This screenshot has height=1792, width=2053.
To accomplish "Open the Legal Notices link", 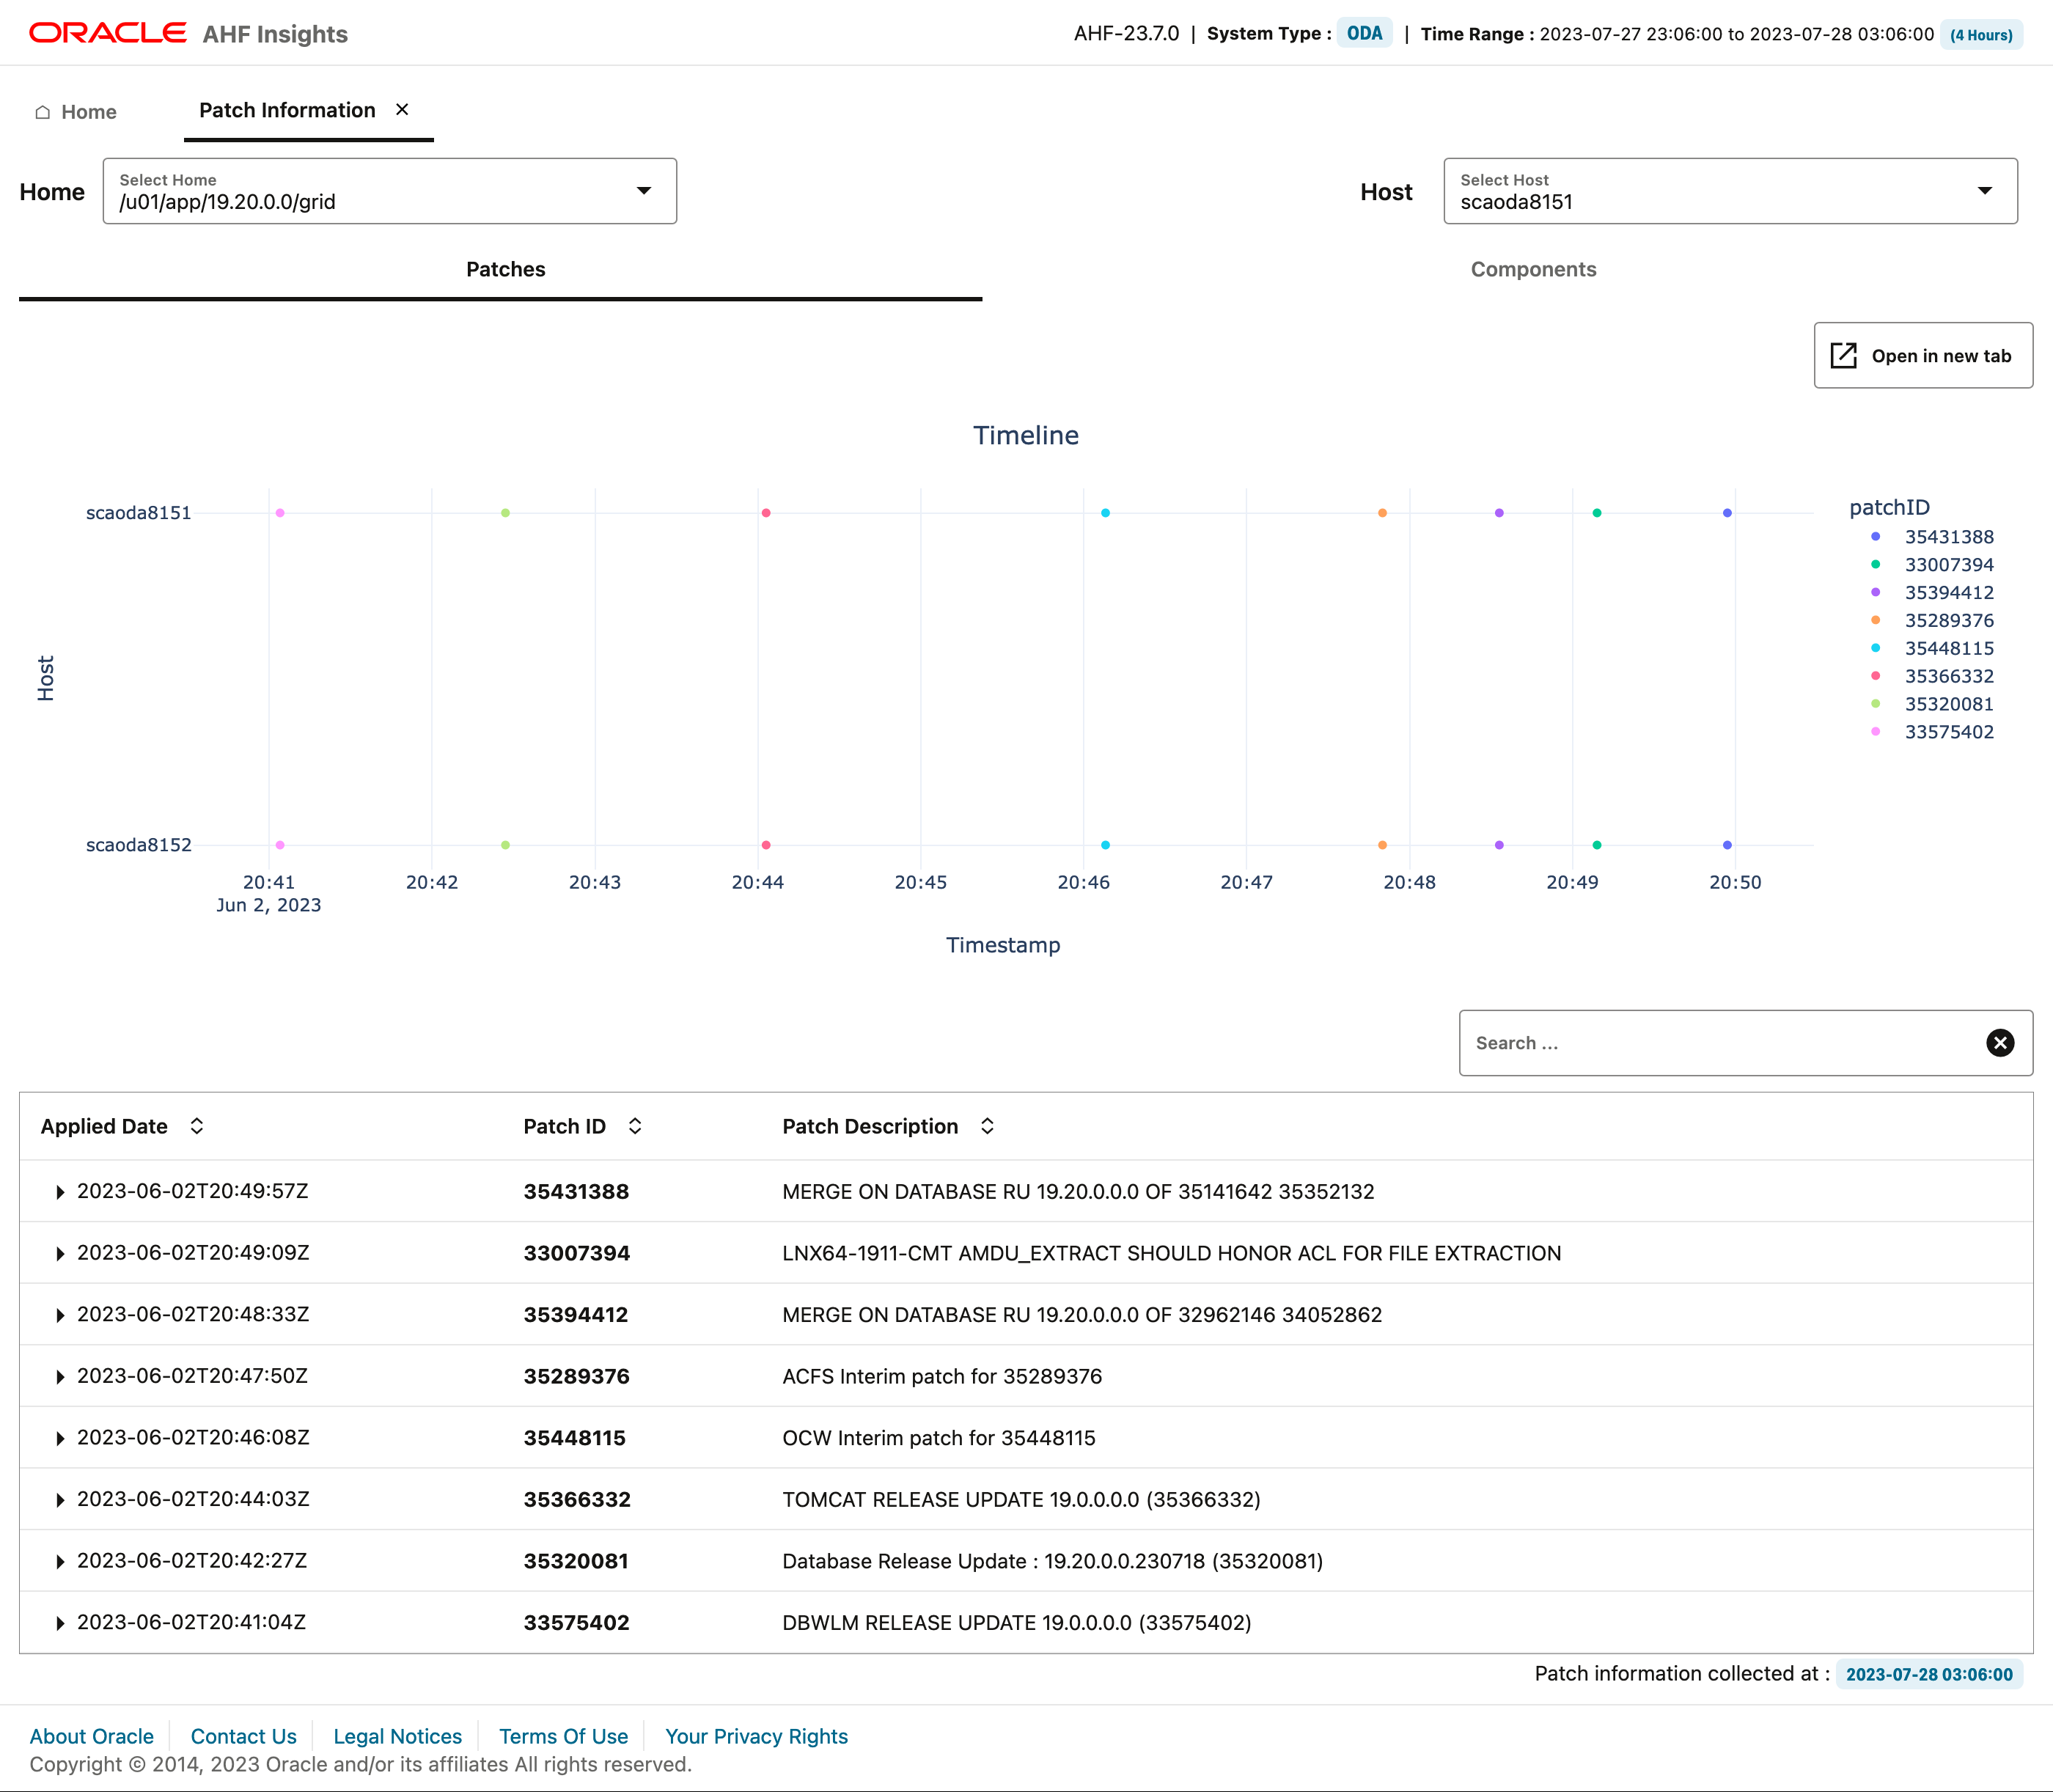I will tap(398, 1736).
